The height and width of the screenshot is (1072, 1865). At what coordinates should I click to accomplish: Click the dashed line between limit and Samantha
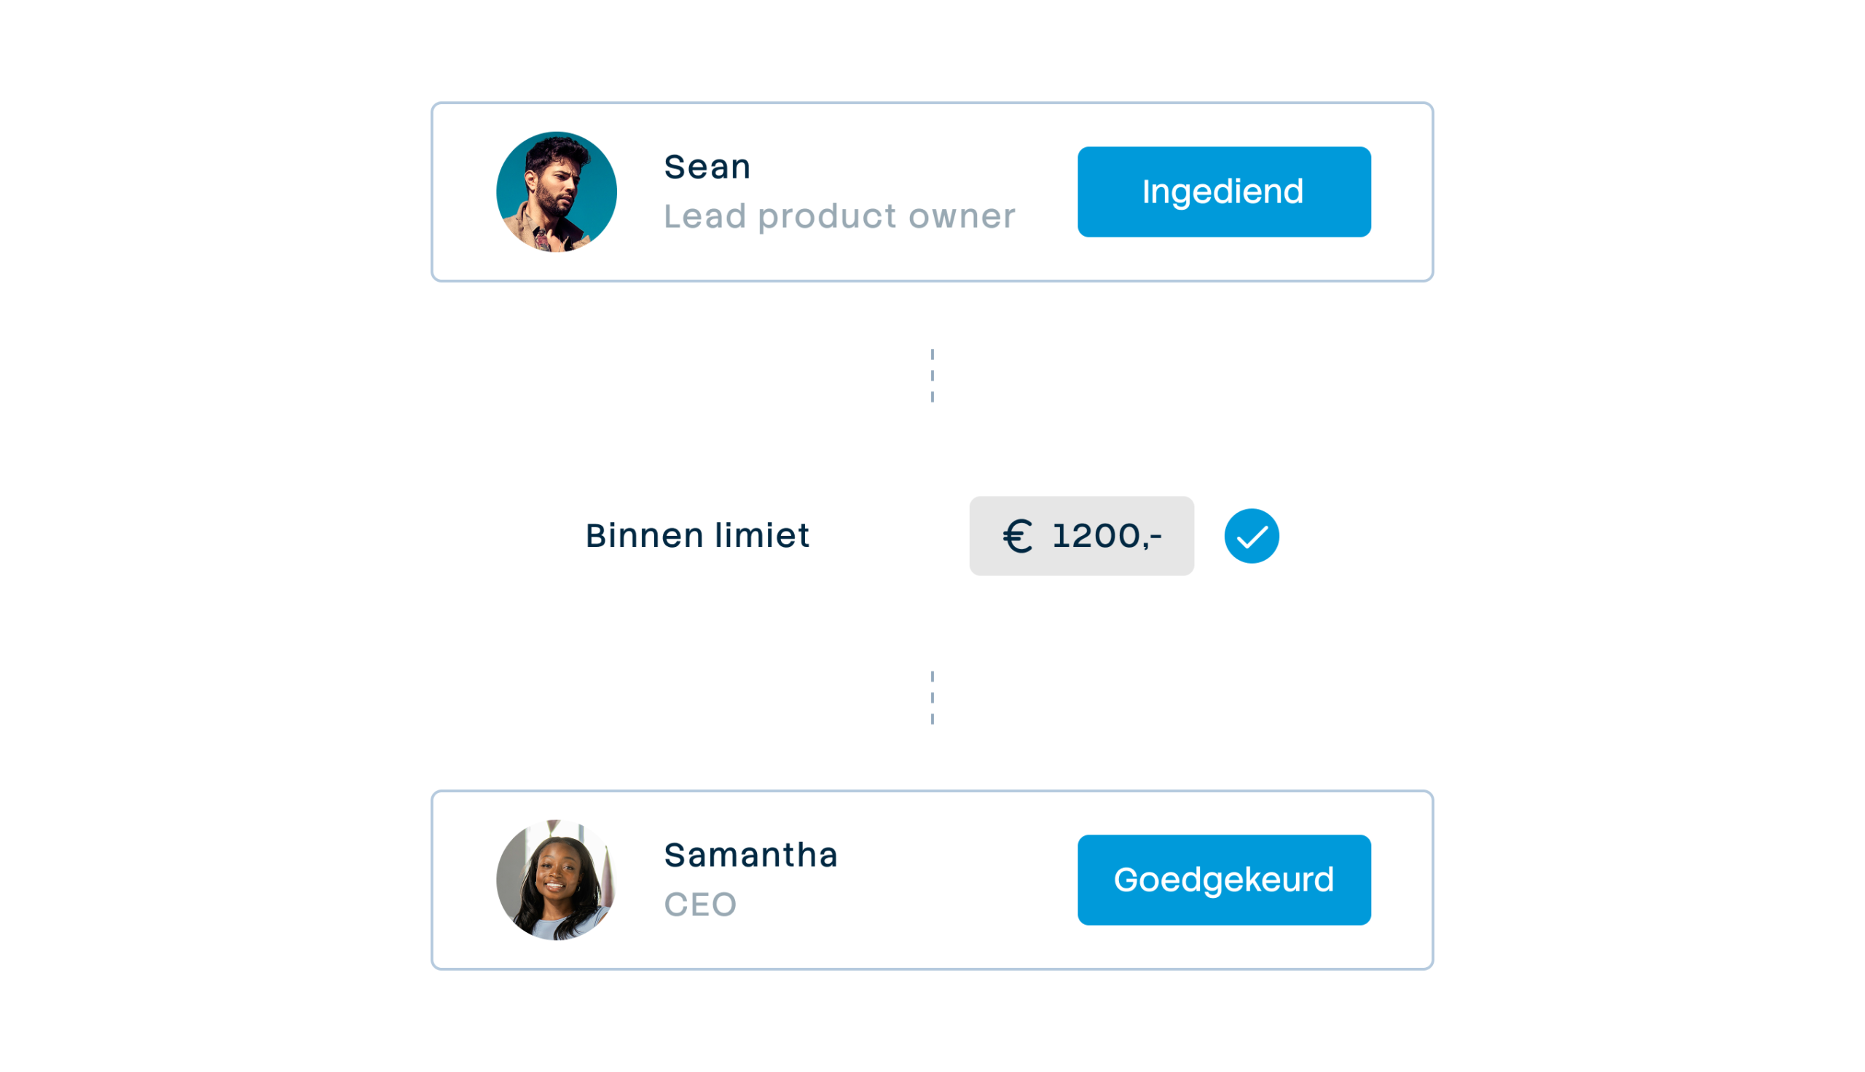932,697
